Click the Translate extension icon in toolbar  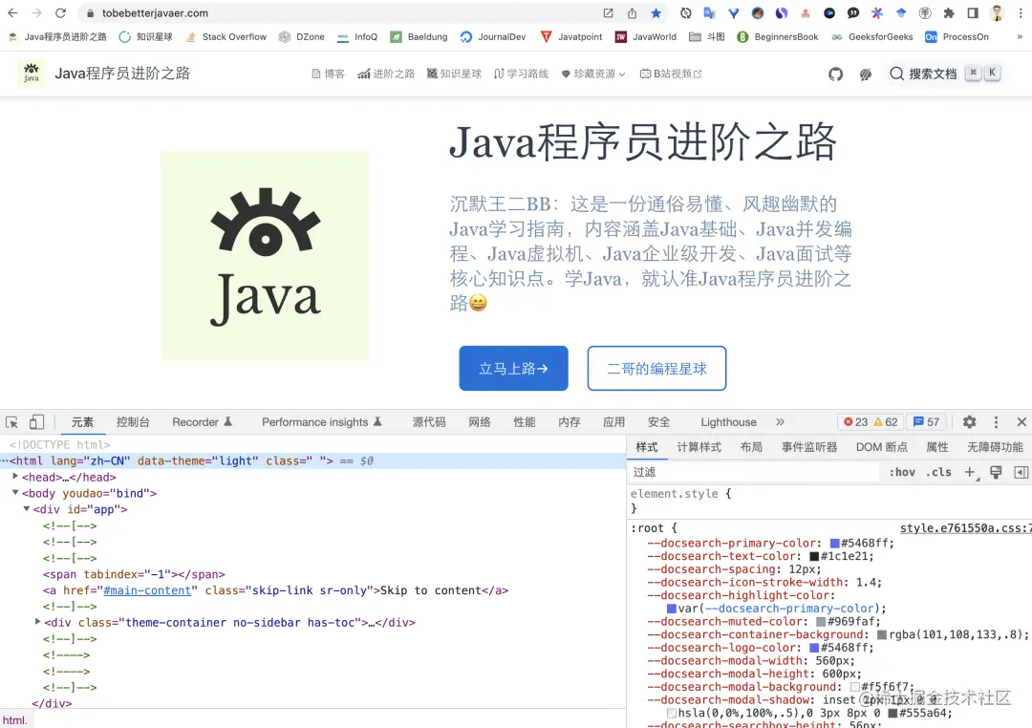[709, 13]
